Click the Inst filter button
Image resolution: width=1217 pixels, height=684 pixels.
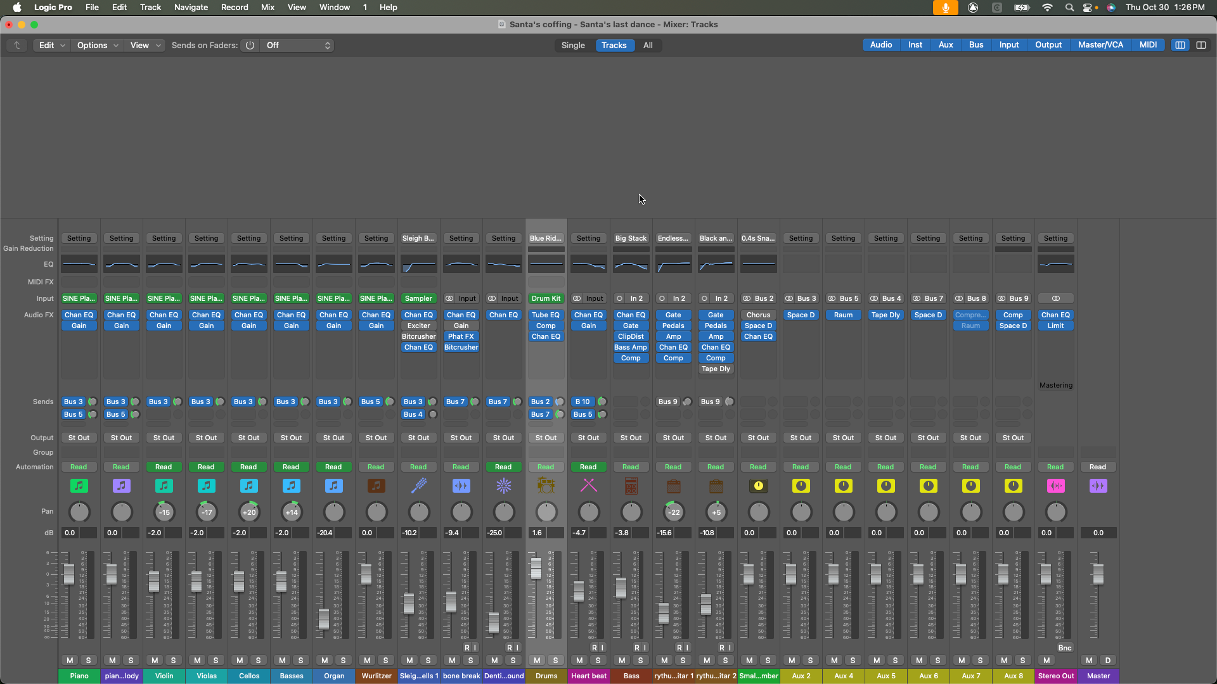point(915,45)
